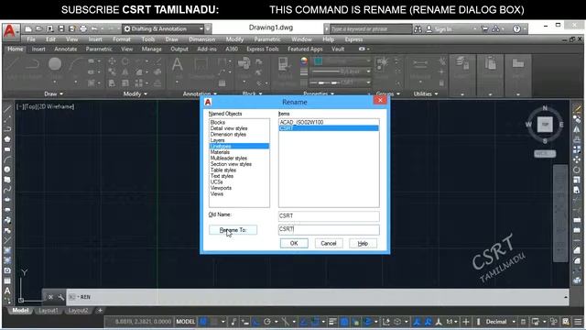
Task: Select the Text tool in Annotation panel
Action: (177, 65)
